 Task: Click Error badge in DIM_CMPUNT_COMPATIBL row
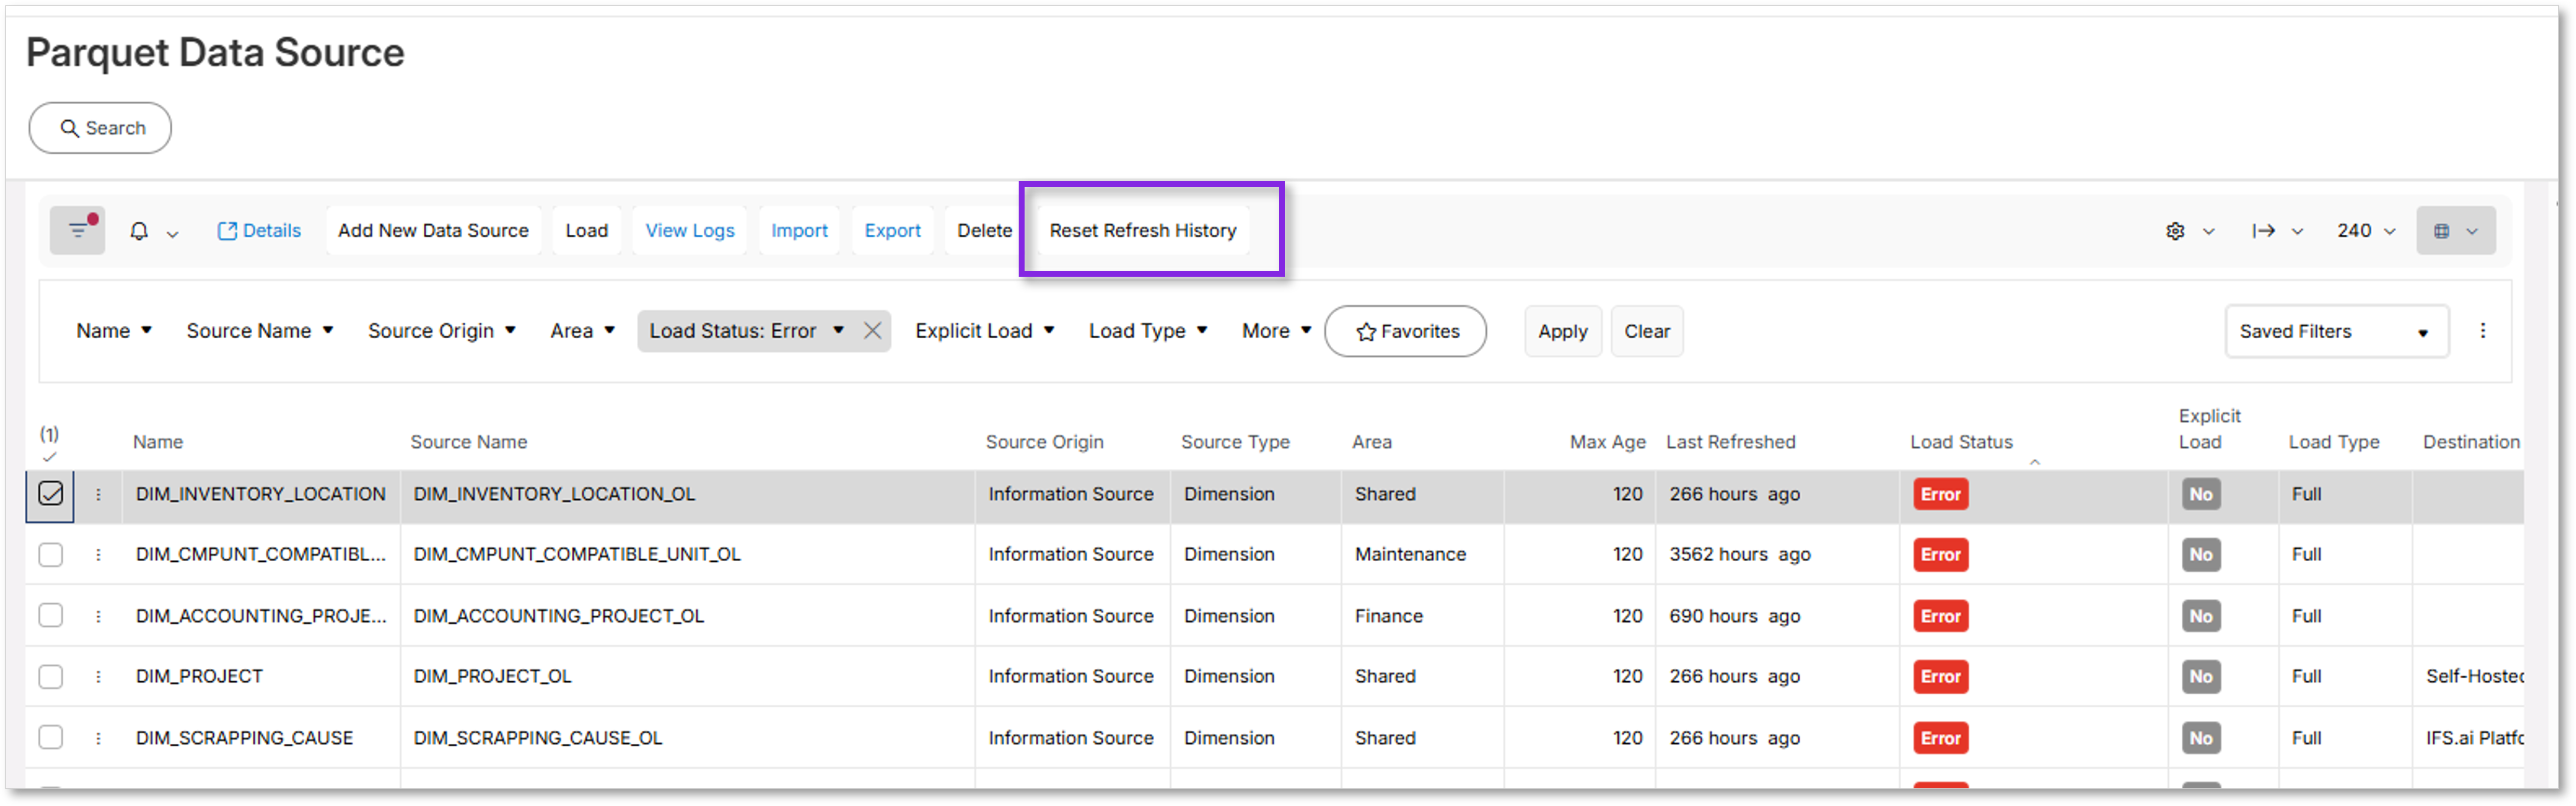[x=1940, y=554]
